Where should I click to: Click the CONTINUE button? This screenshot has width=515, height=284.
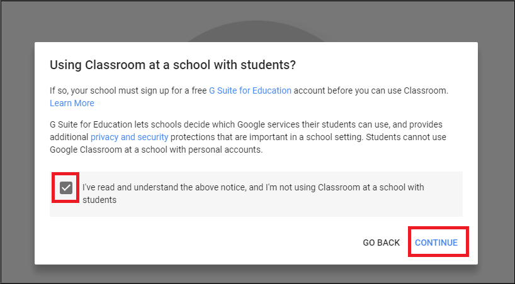coord(436,243)
